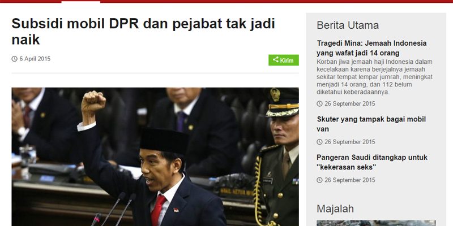
Task: Click the clock icon below Pangeran Saudi headline
Action: pos(319,180)
